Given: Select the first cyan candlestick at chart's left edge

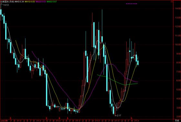Looking at the screenshot, I should [1, 12].
